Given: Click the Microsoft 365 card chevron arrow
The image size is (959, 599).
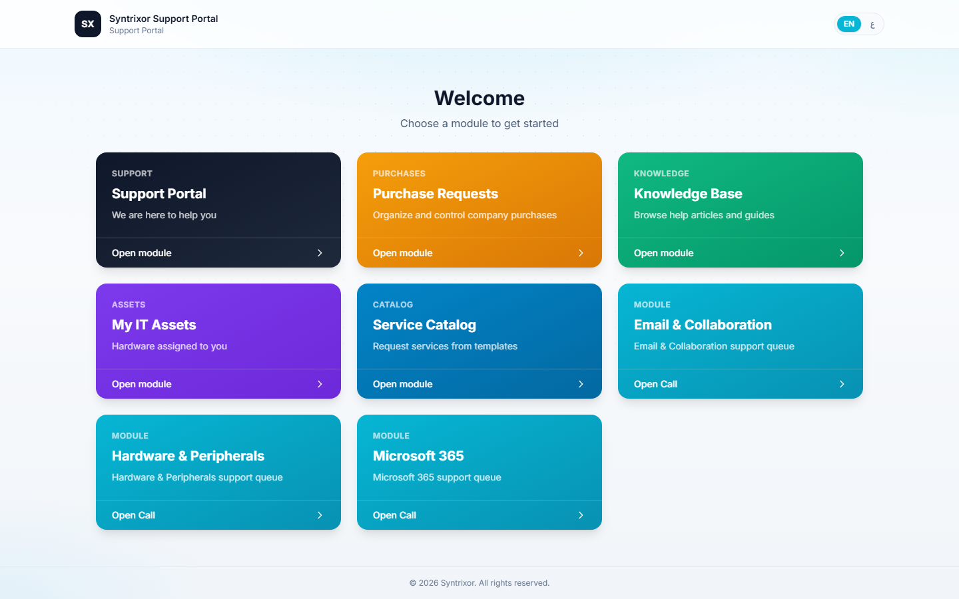Looking at the screenshot, I should [581, 515].
